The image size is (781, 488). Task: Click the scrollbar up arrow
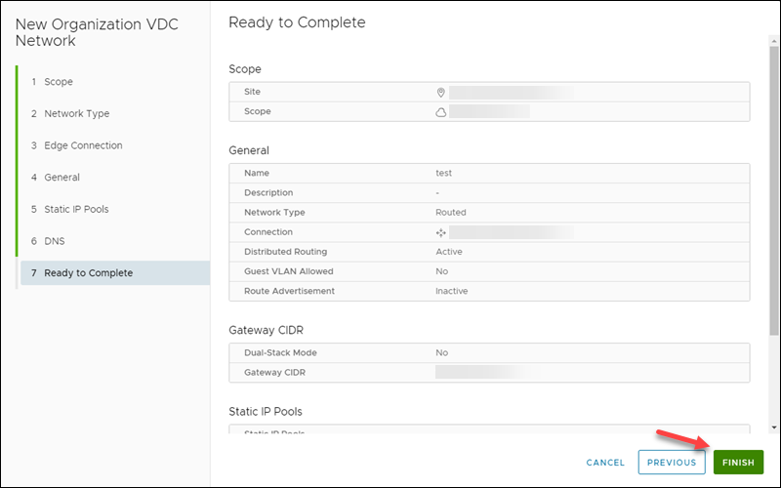[x=774, y=40]
